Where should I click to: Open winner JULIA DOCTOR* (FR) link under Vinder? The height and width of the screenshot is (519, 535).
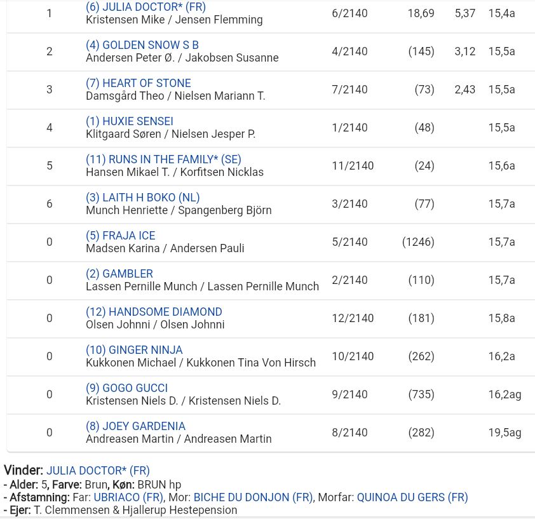tap(98, 471)
